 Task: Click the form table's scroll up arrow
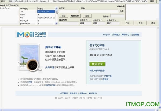click(x=56, y=8)
